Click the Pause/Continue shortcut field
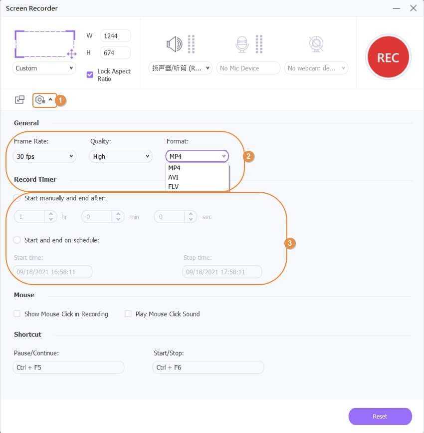Viewport: 424px width, 433px height. [68, 368]
